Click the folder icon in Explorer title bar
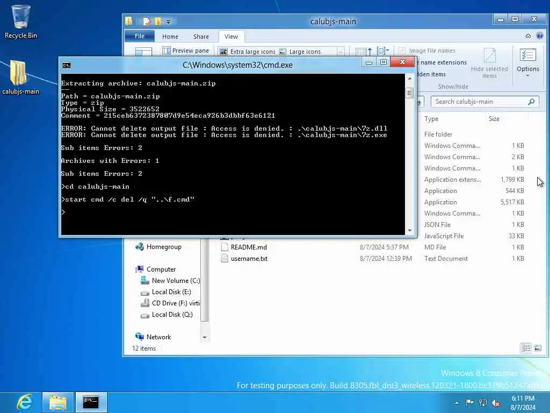The height and width of the screenshot is (413, 550). (129, 22)
